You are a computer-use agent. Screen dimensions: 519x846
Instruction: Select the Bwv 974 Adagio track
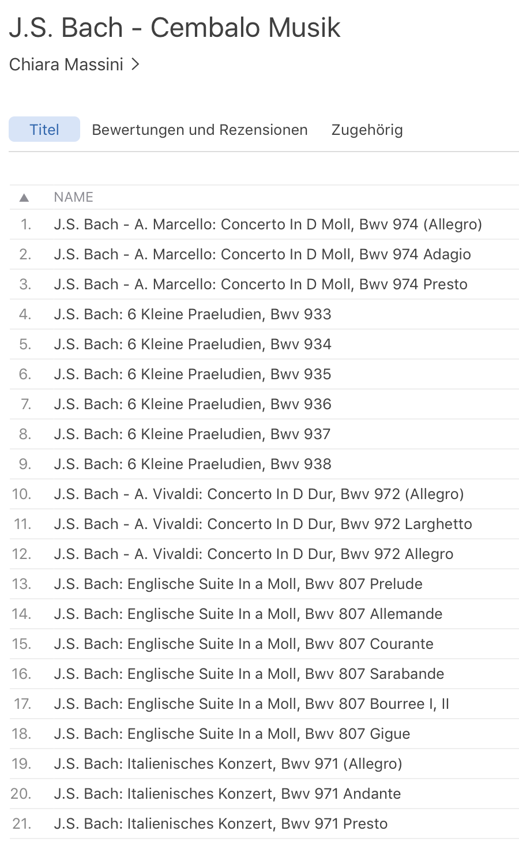tap(262, 254)
